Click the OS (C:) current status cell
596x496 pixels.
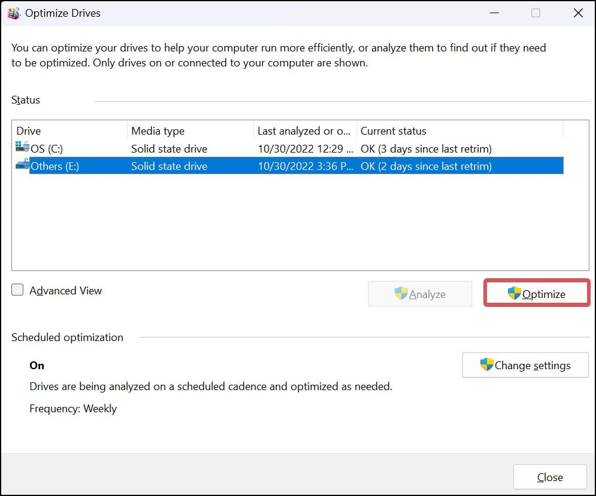coord(426,149)
